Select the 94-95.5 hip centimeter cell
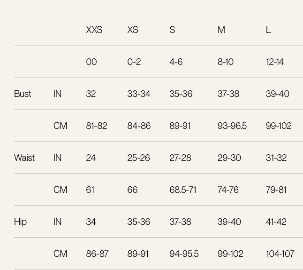This screenshot has height=270, width=303. tap(184, 254)
